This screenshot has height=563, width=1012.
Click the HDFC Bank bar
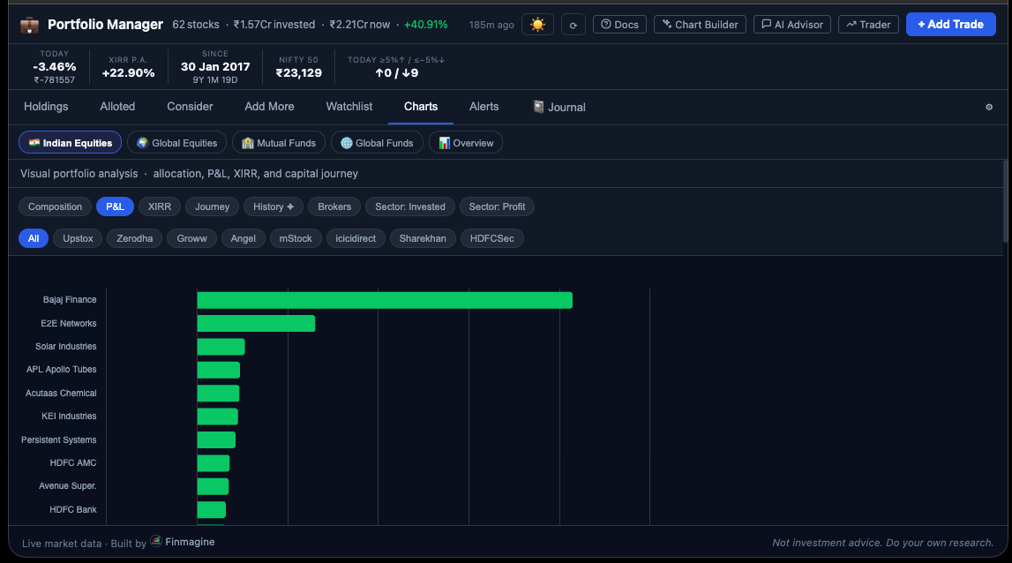(x=212, y=509)
